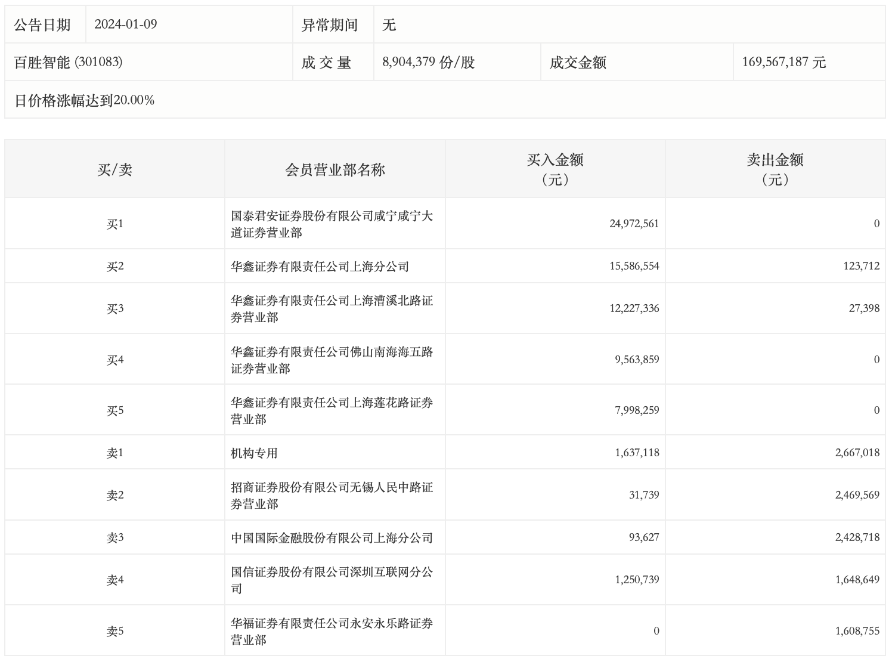Open 招商证券 无锡人民中路 branch entry
Image resolution: width=892 pixels, height=662 pixels.
332,496
